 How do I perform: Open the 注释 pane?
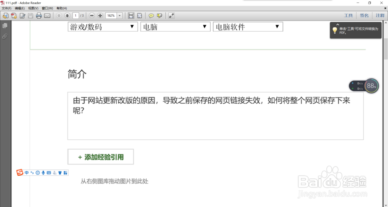(x=380, y=15)
